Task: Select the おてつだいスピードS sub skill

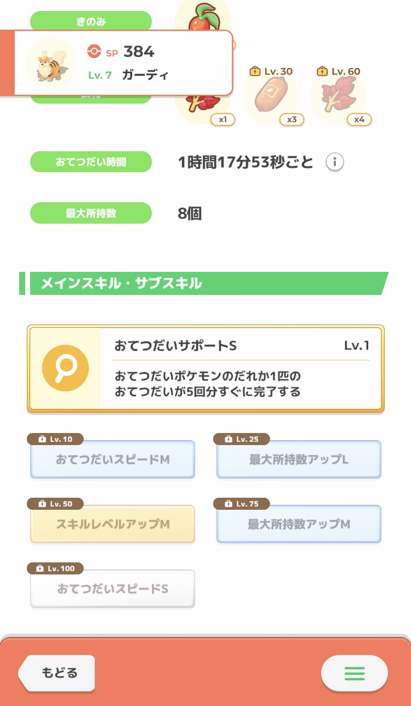Action: (112, 589)
